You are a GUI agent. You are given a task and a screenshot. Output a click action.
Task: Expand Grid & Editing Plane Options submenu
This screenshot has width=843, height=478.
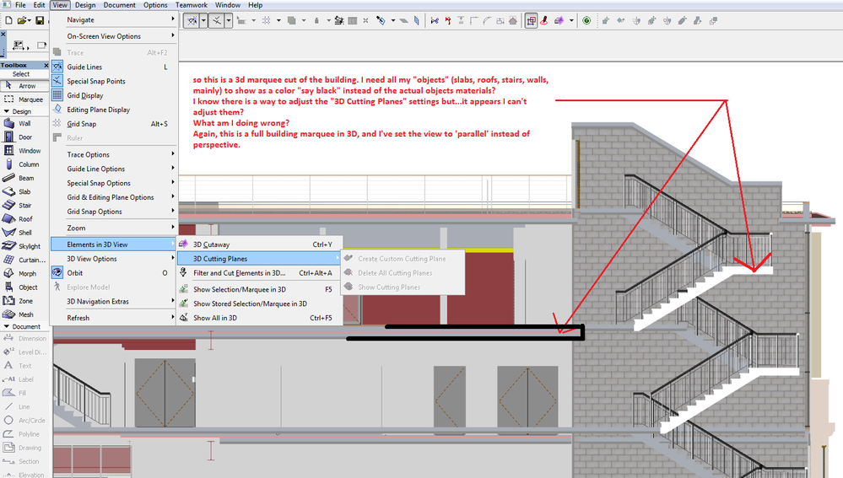coord(114,197)
